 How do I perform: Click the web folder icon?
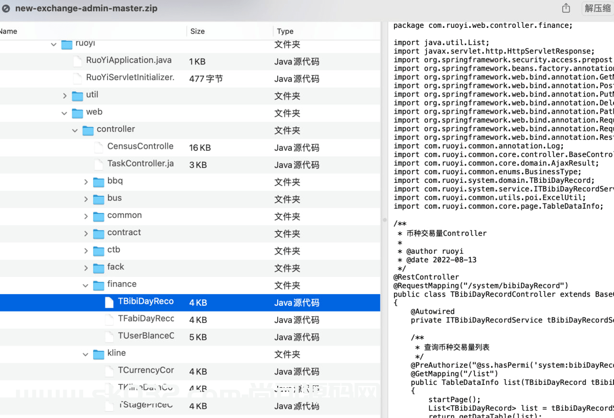point(77,113)
